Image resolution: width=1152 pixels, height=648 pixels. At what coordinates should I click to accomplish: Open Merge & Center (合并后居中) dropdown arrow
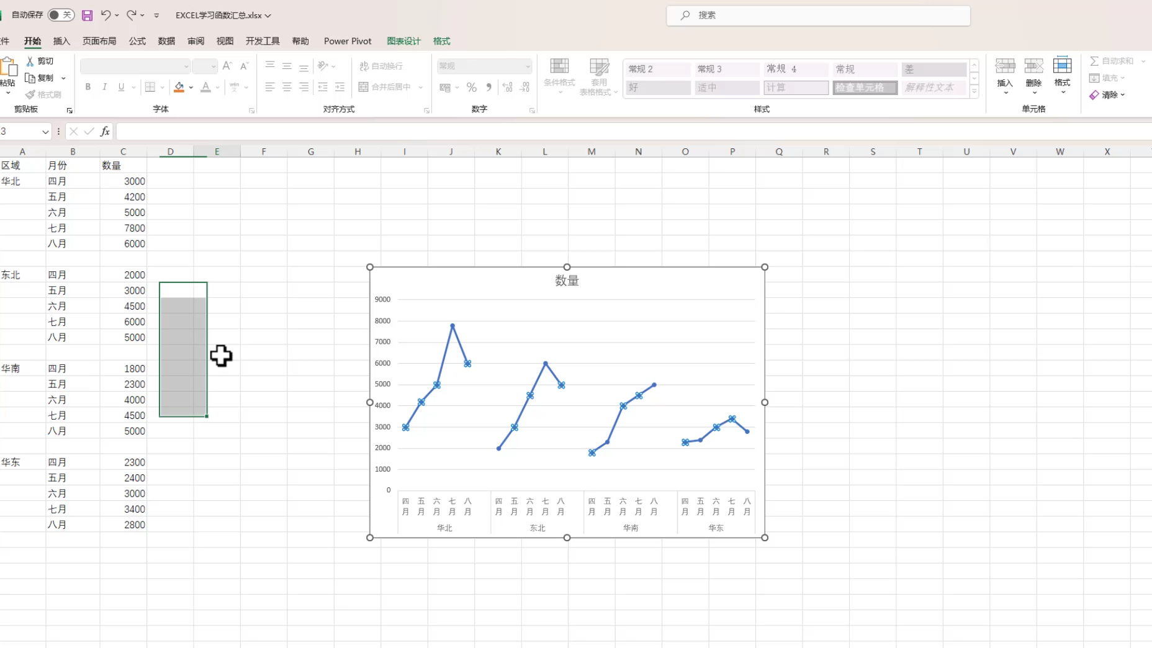(x=421, y=88)
